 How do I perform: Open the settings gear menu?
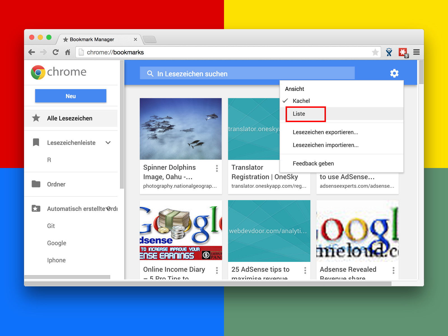tap(394, 73)
